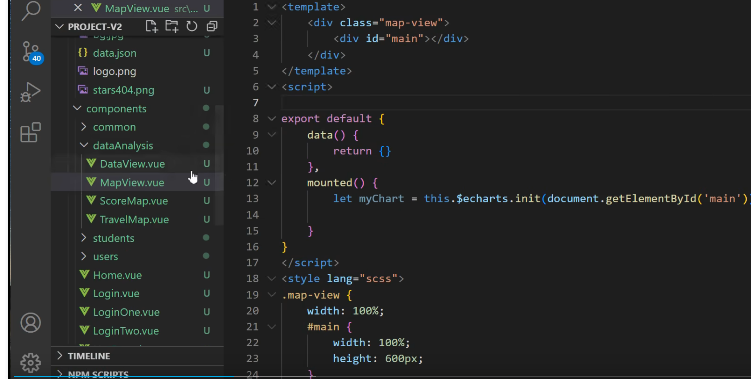
Task: Expand the TIMELINE panel
Action: click(x=89, y=356)
